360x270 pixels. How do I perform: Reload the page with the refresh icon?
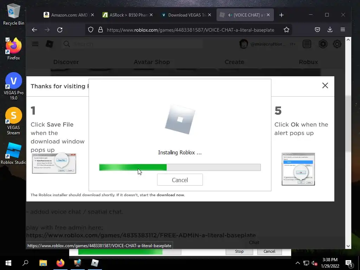click(x=60, y=30)
